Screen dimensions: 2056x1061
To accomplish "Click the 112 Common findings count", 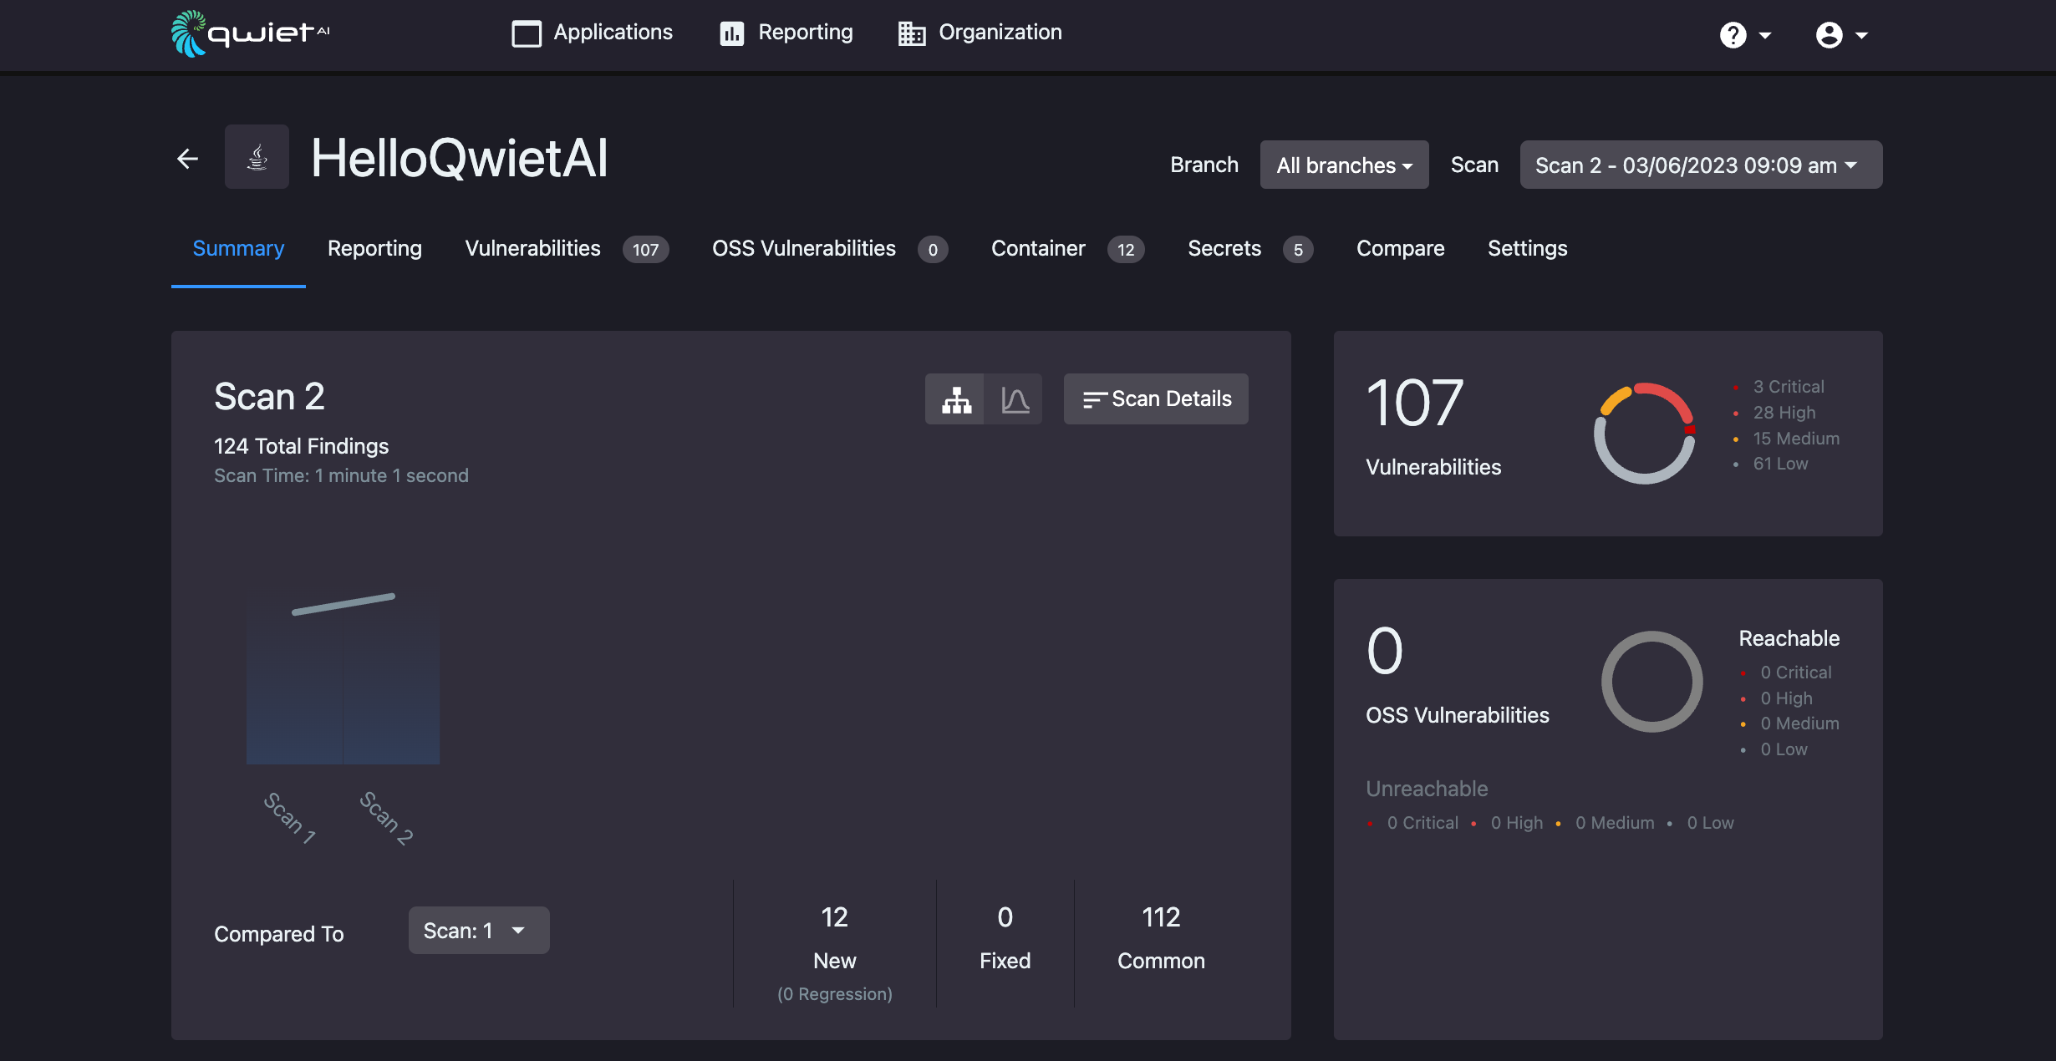I will [1161, 917].
